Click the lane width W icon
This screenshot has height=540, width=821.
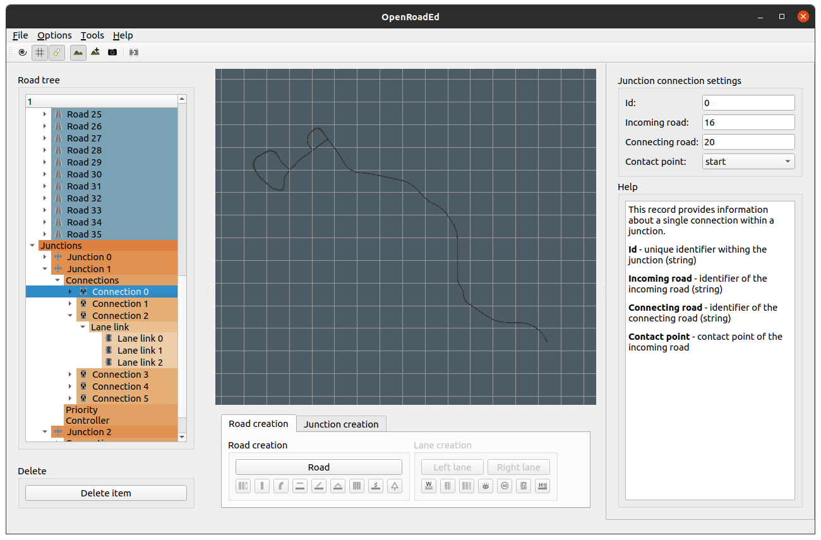tap(429, 486)
